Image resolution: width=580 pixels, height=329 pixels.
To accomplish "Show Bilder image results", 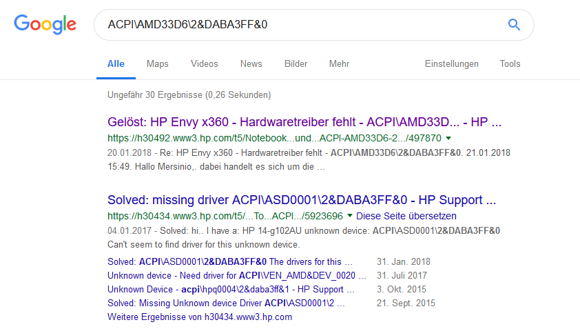I will [296, 63].
